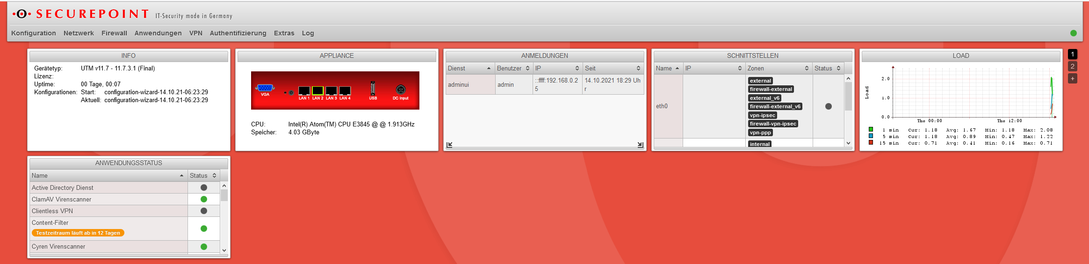Open the Firewall menu

pyautogui.click(x=114, y=33)
